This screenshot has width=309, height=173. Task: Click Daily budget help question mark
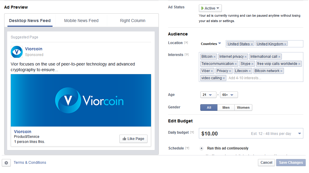(x=192, y=133)
